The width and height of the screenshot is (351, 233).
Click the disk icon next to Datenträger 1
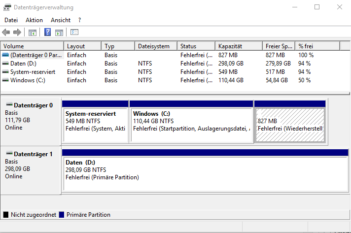click(9, 153)
